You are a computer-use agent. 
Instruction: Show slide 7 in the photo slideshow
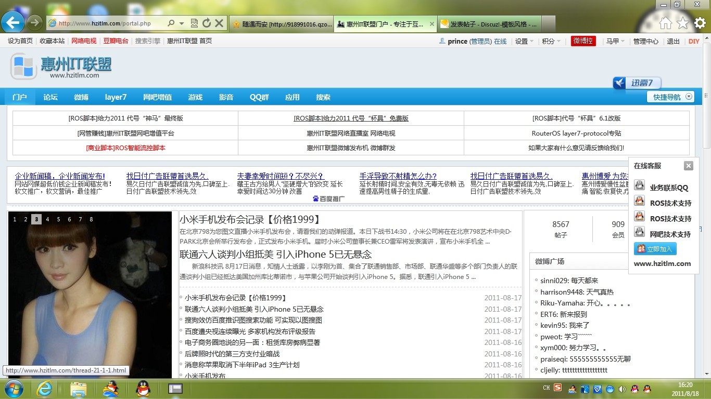(x=80, y=219)
